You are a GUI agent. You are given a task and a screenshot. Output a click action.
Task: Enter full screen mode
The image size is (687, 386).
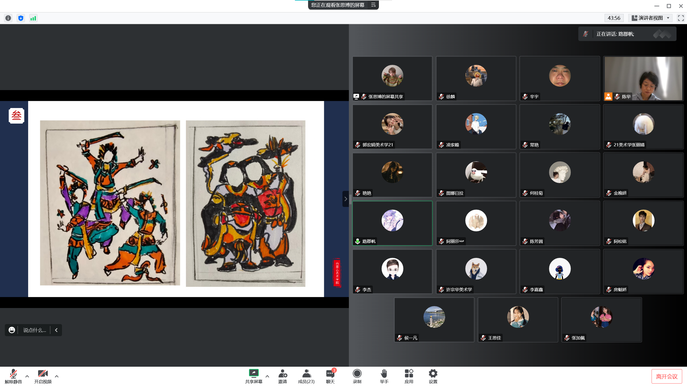pyautogui.click(x=681, y=18)
